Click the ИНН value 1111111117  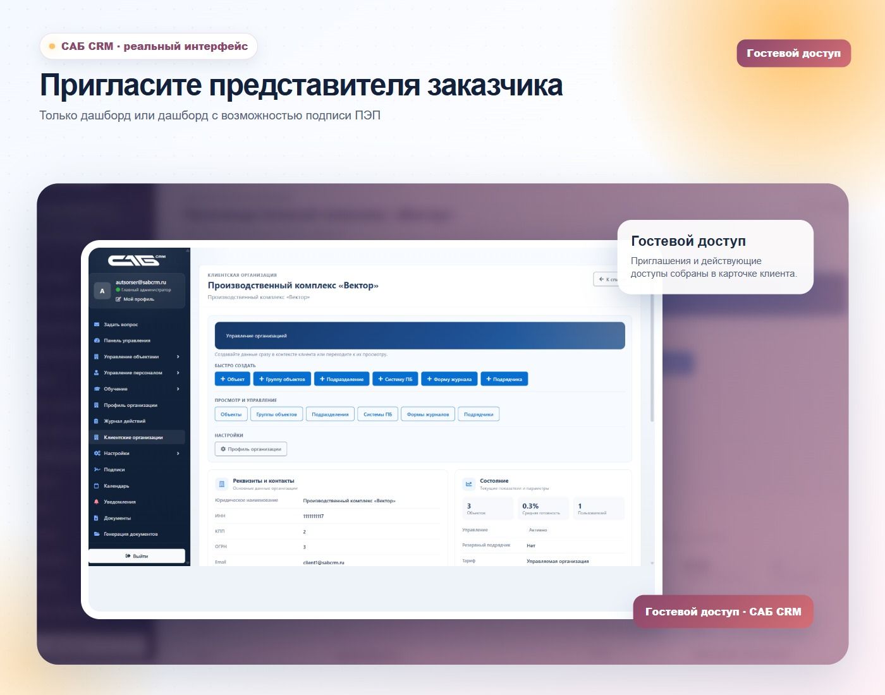314,516
